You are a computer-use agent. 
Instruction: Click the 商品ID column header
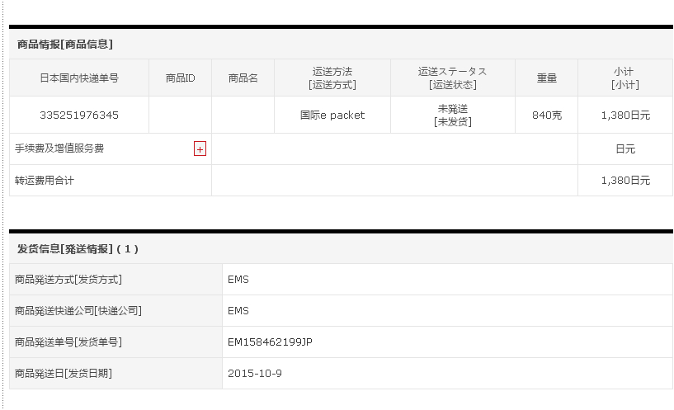coord(180,78)
